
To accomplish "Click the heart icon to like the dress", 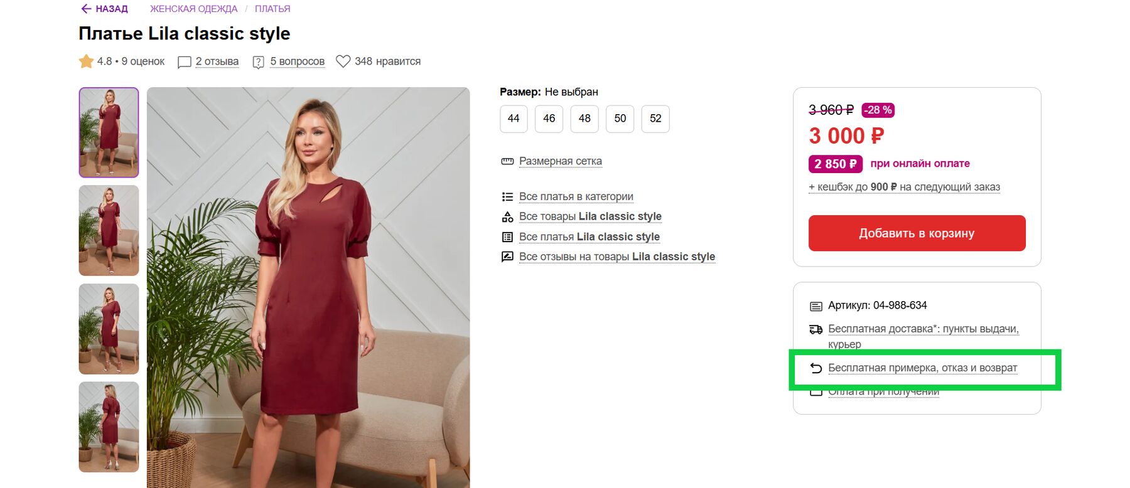I will pyautogui.click(x=343, y=61).
